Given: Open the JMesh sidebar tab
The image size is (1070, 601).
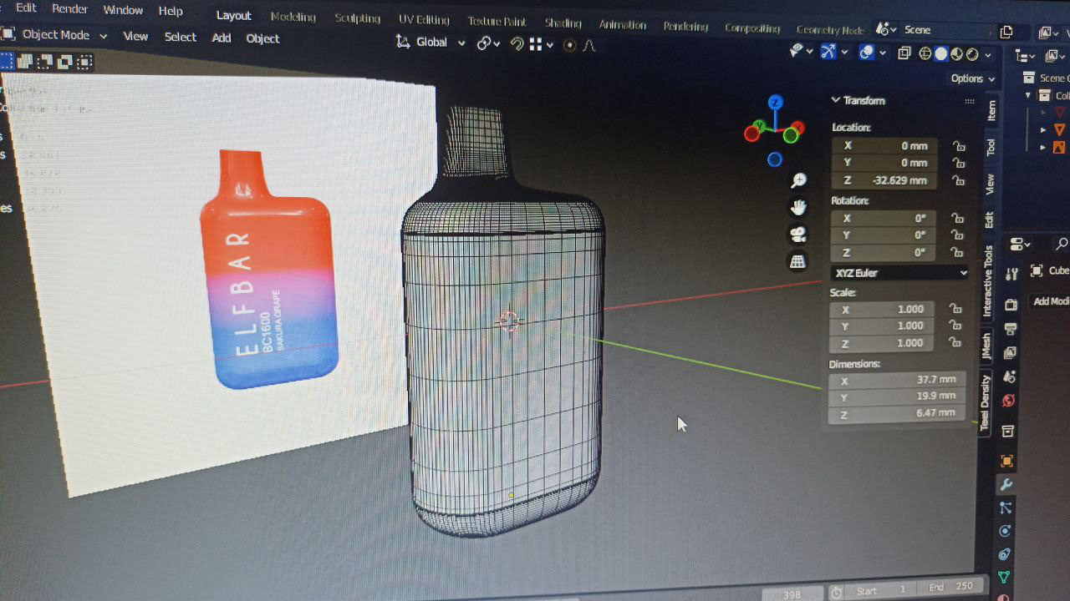Looking at the screenshot, I should pyautogui.click(x=986, y=346).
